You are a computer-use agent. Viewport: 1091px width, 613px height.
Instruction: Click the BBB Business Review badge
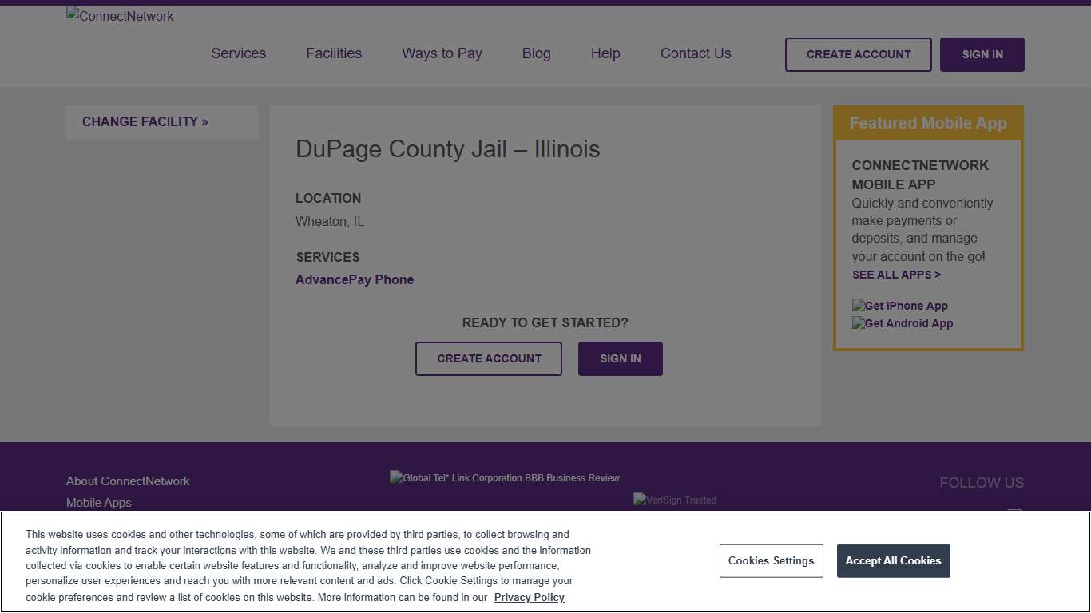coord(505,477)
